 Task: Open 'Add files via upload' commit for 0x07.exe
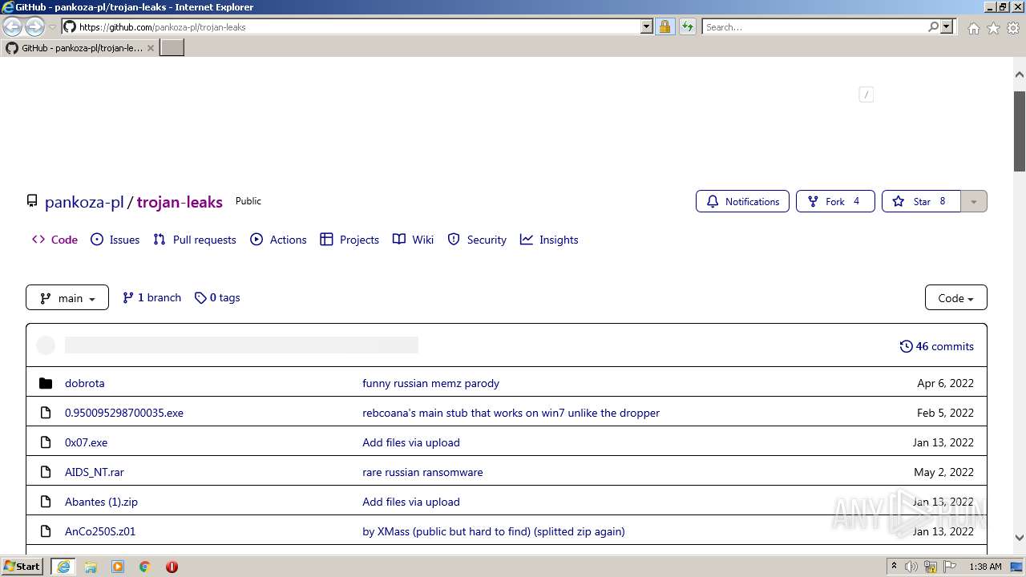[x=411, y=442]
